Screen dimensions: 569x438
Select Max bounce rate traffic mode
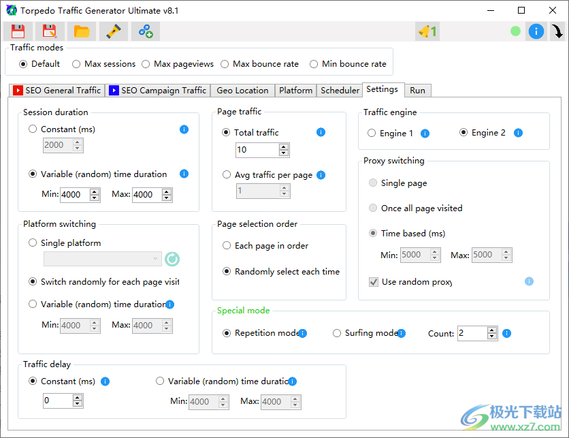pos(260,64)
